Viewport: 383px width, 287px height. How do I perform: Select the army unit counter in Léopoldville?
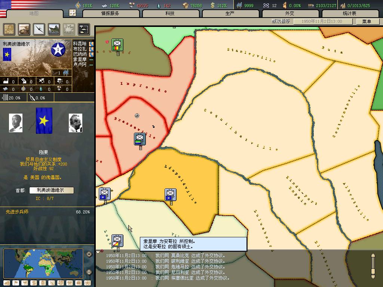click(171, 195)
